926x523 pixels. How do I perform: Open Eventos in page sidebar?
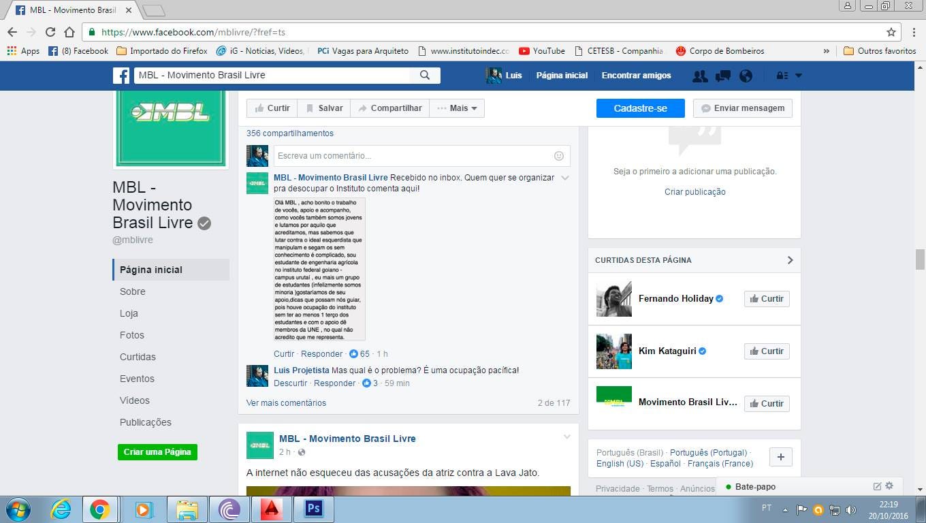point(137,379)
